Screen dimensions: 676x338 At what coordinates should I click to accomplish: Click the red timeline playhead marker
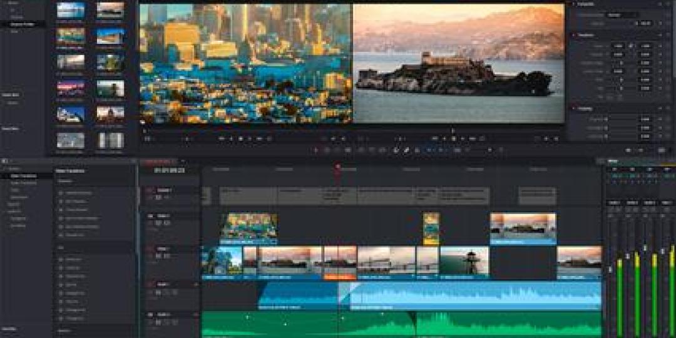338,166
